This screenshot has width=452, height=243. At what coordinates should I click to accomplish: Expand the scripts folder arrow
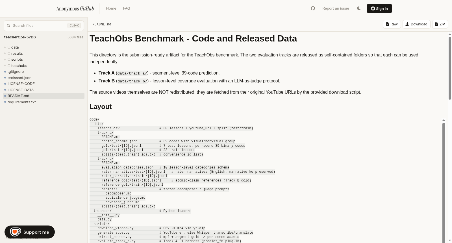pyautogui.click(x=5, y=60)
